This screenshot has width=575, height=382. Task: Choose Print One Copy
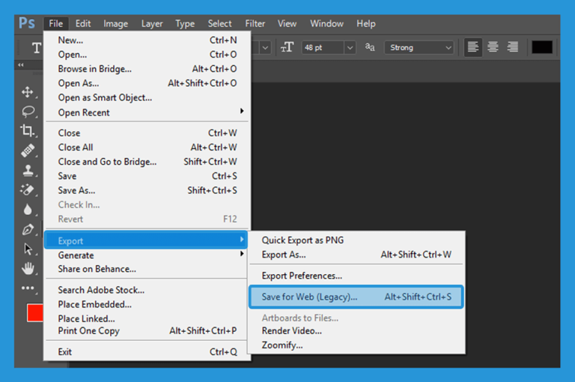pos(147,331)
